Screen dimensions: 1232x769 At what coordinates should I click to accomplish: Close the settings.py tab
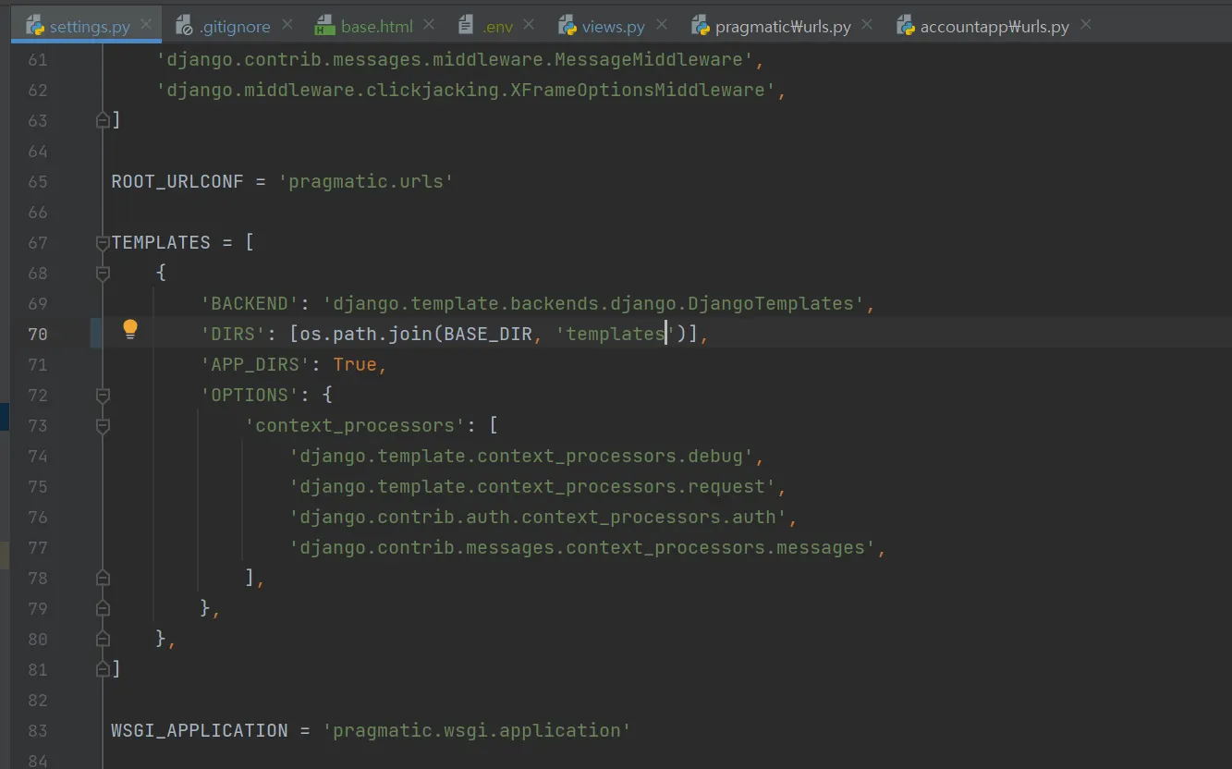pos(147,25)
